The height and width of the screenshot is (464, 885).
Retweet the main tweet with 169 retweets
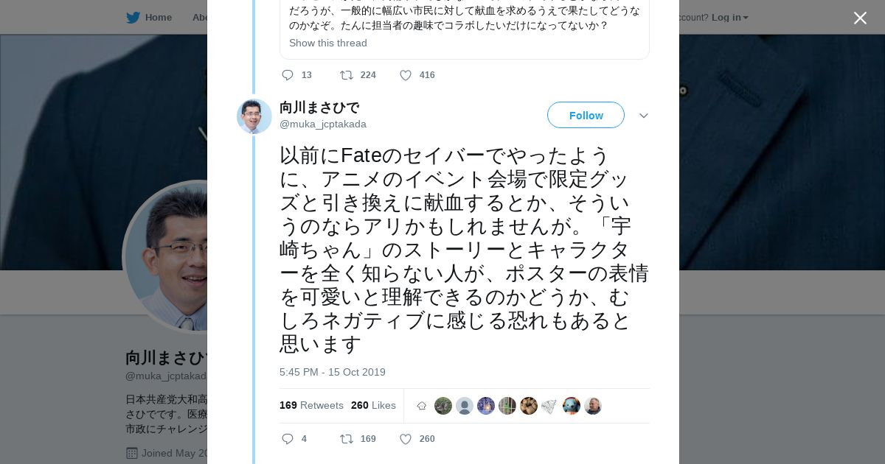(347, 439)
